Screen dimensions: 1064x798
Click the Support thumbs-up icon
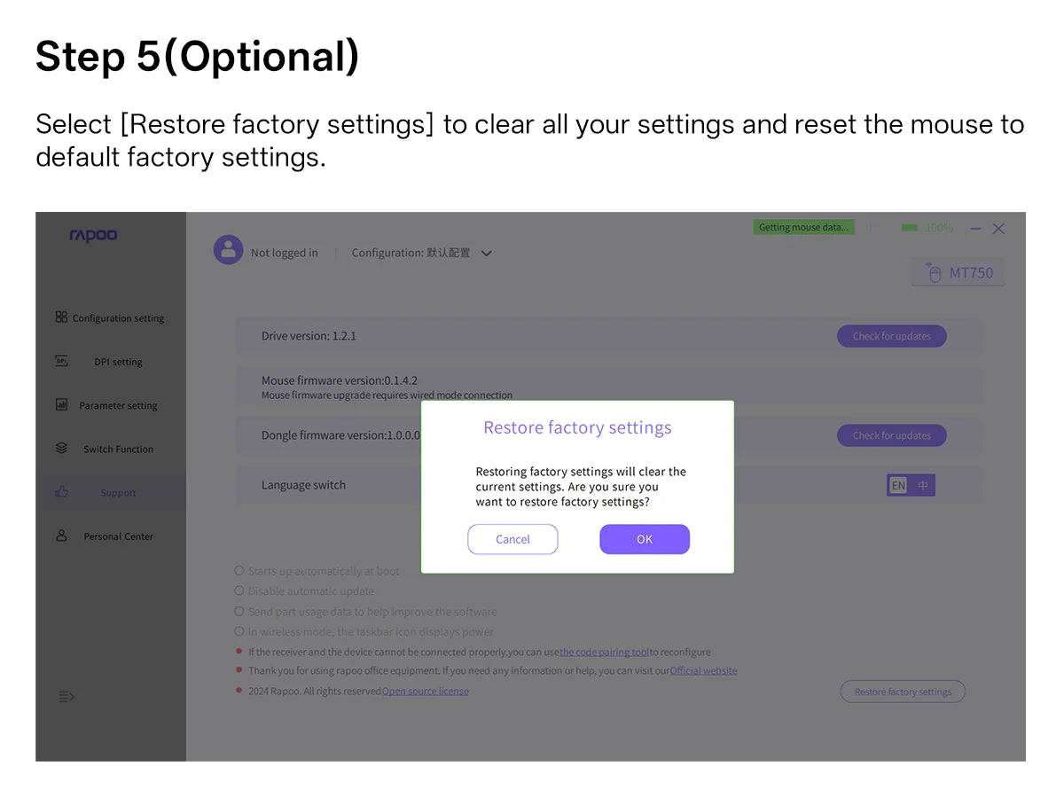61,491
